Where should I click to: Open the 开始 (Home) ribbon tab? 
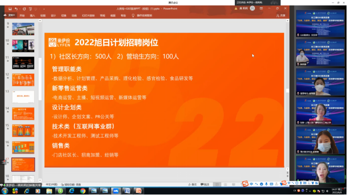coord(22,15)
